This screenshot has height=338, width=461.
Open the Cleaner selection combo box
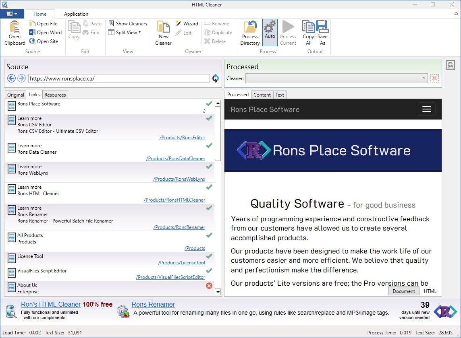tap(336, 78)
